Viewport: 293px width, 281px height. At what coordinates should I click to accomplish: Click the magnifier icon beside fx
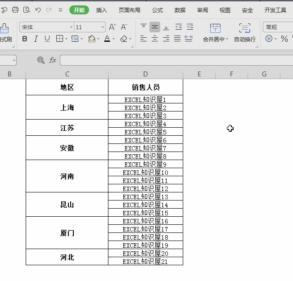[41, 60]
